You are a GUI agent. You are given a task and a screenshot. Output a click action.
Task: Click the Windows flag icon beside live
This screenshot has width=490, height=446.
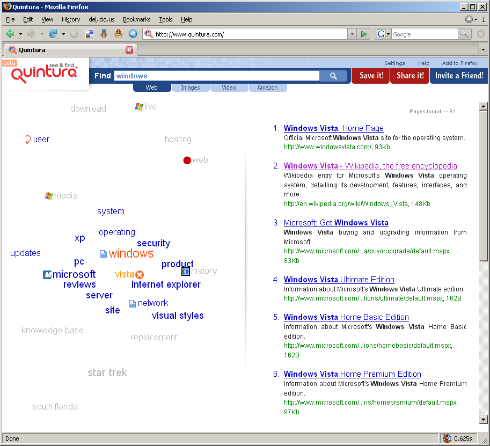coord(139,107)
